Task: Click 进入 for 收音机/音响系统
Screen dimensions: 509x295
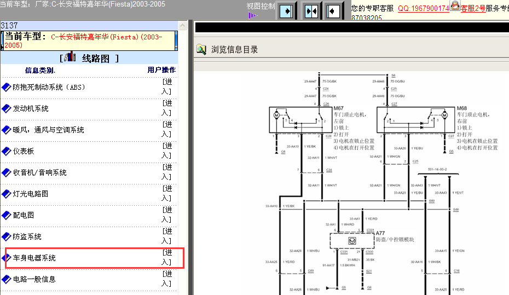Action: point(167,172)
